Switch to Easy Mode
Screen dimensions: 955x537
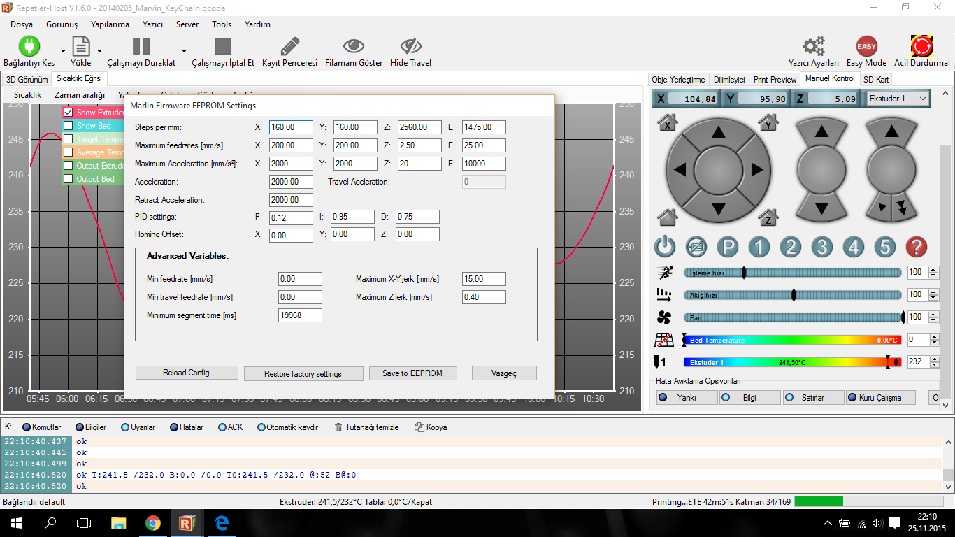coord(866,46)
